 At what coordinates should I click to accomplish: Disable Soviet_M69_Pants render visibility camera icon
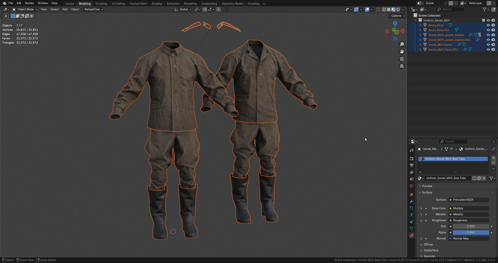click(493, 44)
